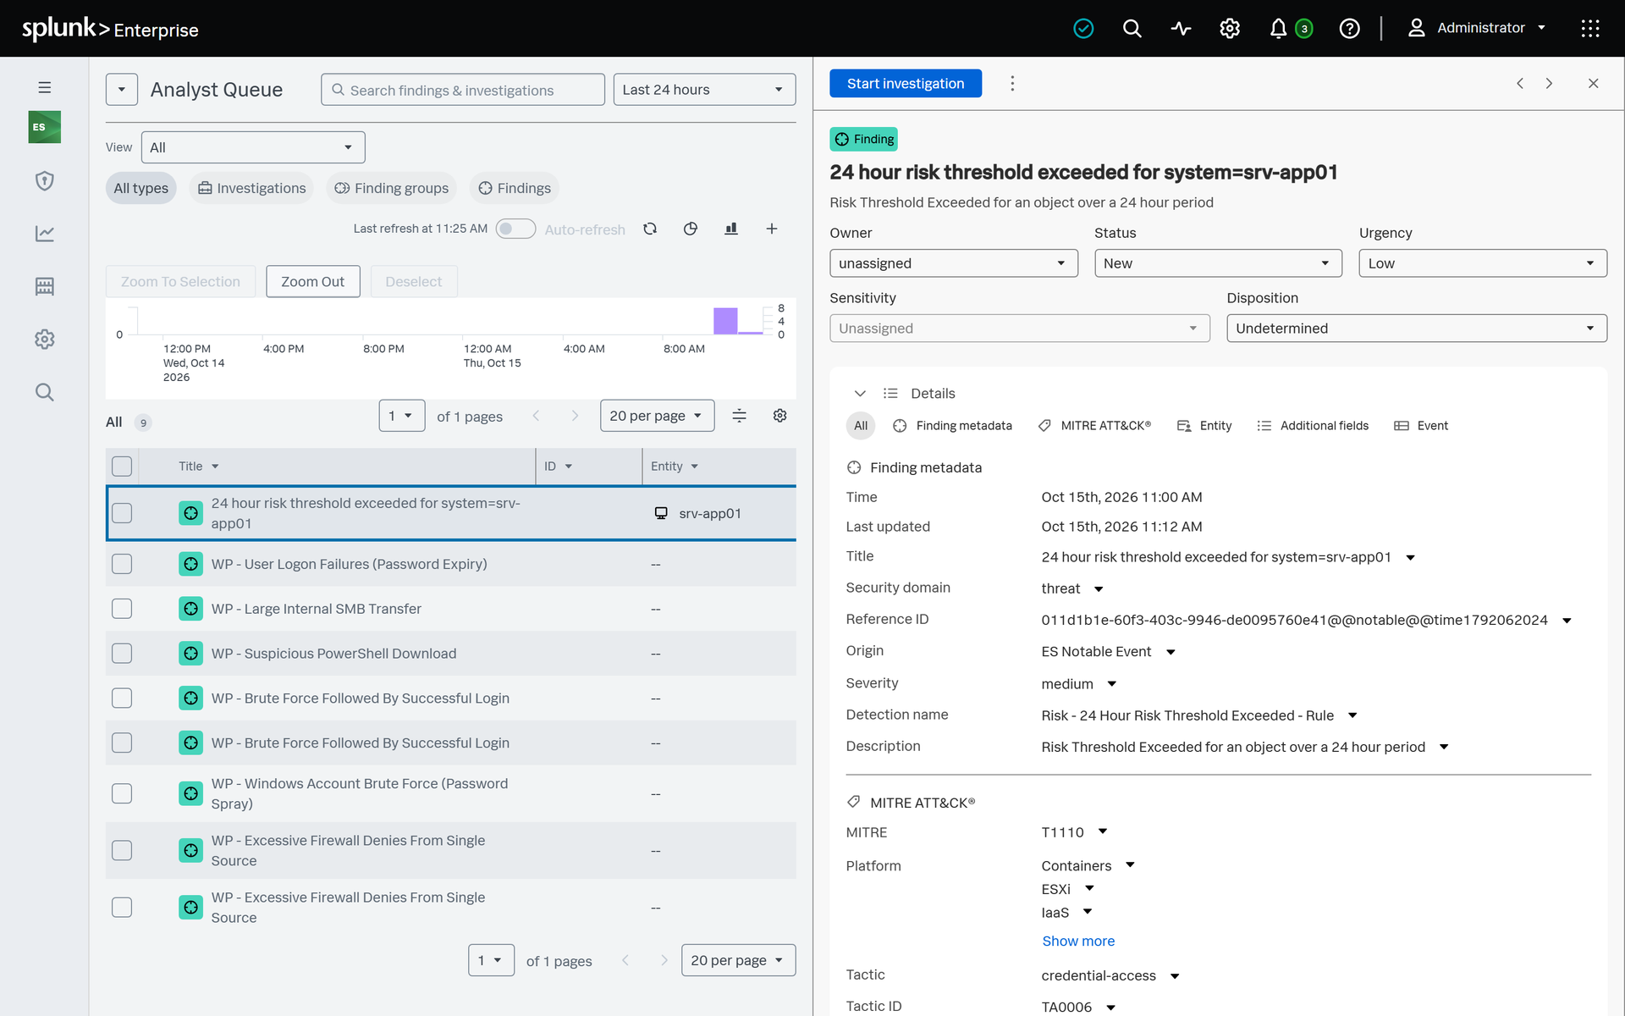This screenshot has height=1016, width=1625.
Task: Click the Zoom Out button
Action: [312, 282]
